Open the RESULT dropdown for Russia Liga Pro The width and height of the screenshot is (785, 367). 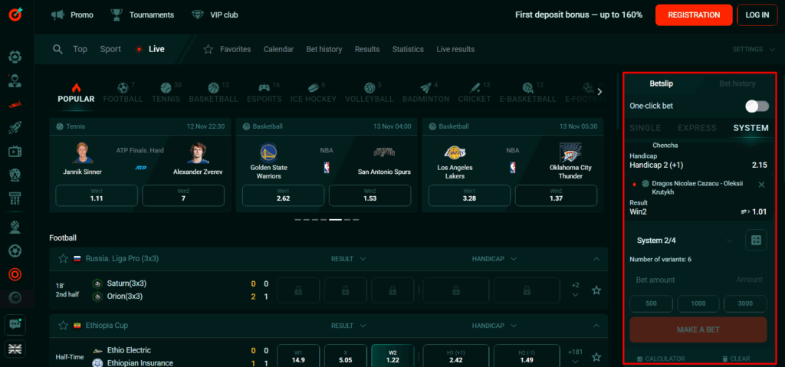(x=349, y=259)
